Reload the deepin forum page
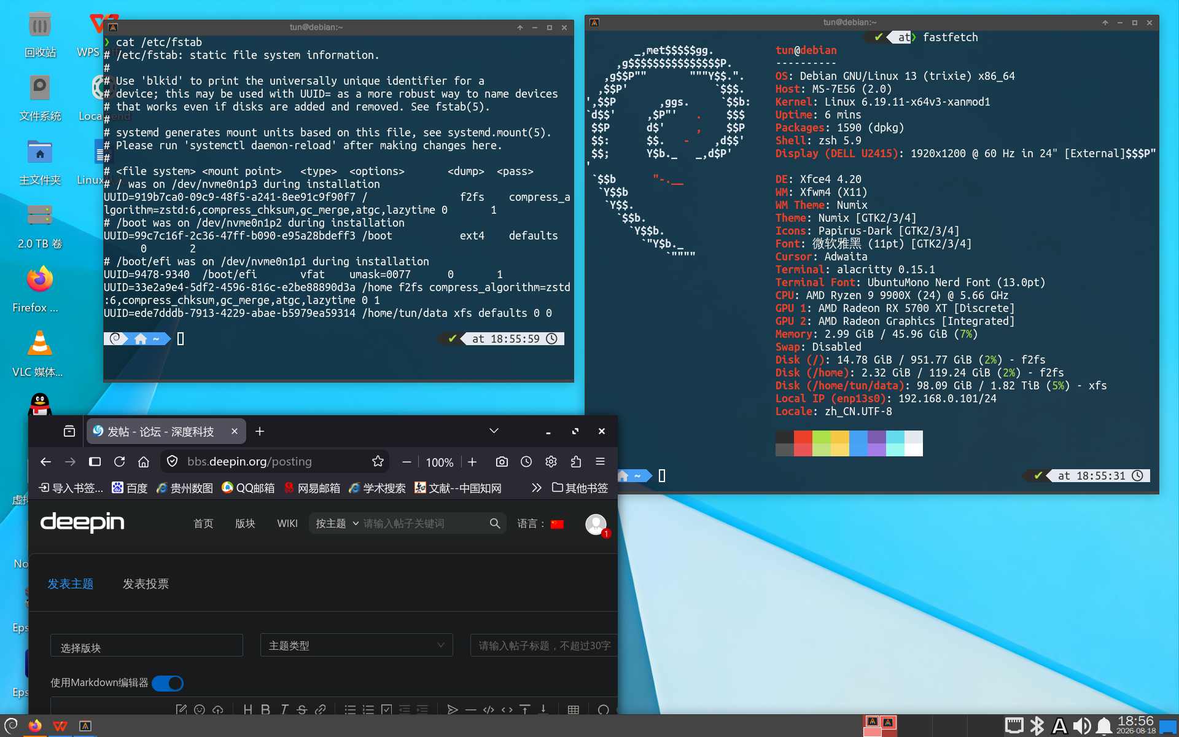The height and width of the screenshot is (737, 1179). tap(120, 462)
